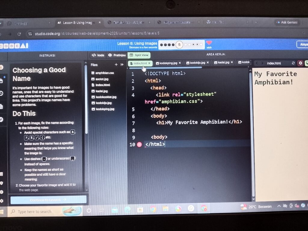Collapse the Files panel with arrow icon
308x231 pixels.
point(122,64)
